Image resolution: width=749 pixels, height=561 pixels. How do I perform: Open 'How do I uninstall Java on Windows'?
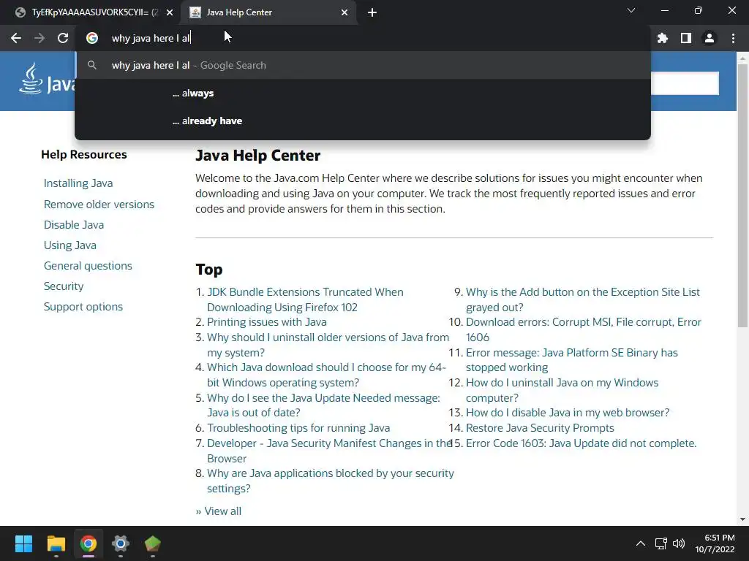point(562,390)
